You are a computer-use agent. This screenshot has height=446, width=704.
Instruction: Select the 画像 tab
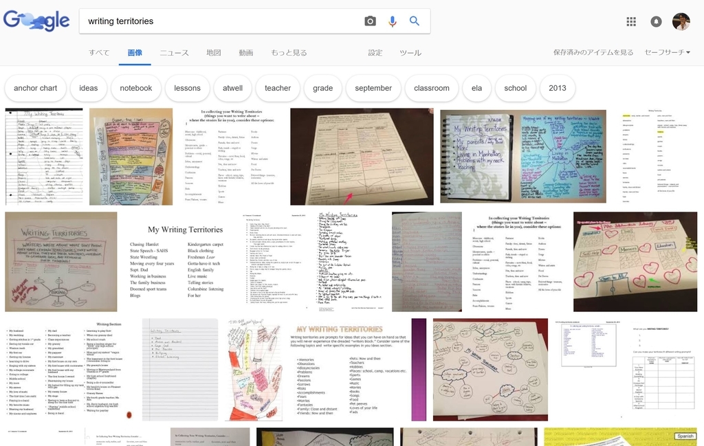point(135,52)
